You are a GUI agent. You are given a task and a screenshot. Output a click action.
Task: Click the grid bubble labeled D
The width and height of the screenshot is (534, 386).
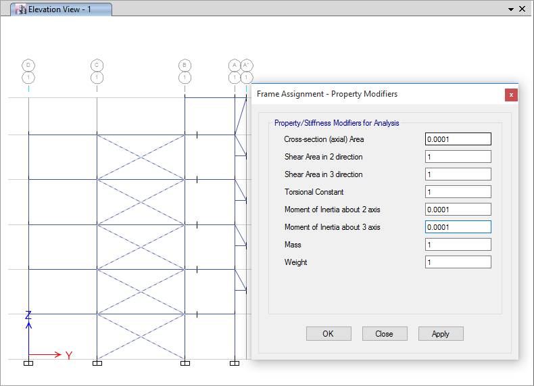[x=28, y=65]
